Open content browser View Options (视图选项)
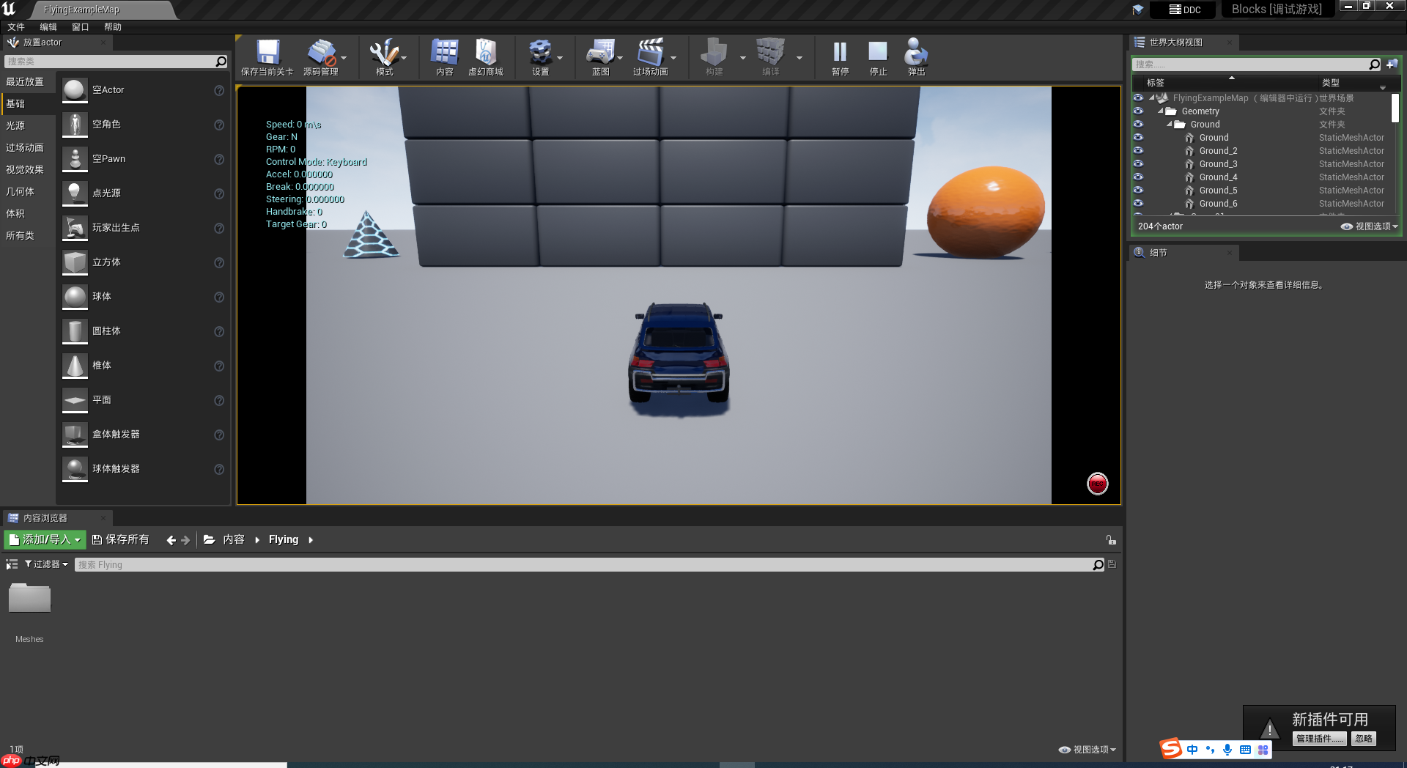Viewport: 1407px width, 768px height. pos(1087,750)
